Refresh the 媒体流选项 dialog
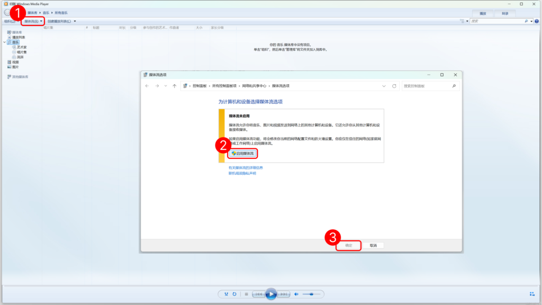 pos(394,86)
